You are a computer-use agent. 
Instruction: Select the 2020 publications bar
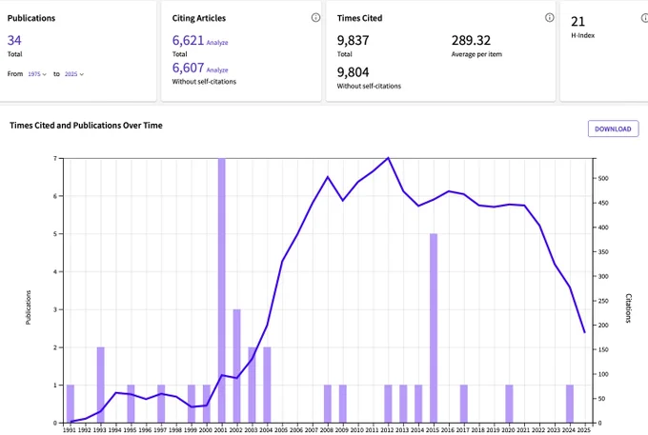click(x=509, y=404)
